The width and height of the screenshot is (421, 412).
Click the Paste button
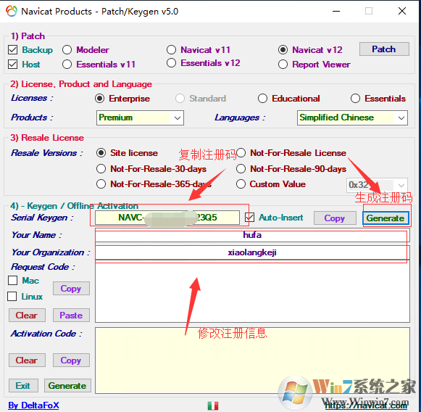(71, 316)
